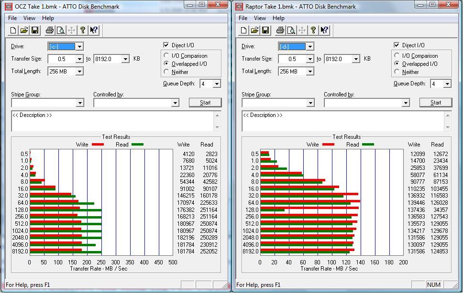Click context help pointer icon in OCZ window
463x293 pixels.
(94, 31)
